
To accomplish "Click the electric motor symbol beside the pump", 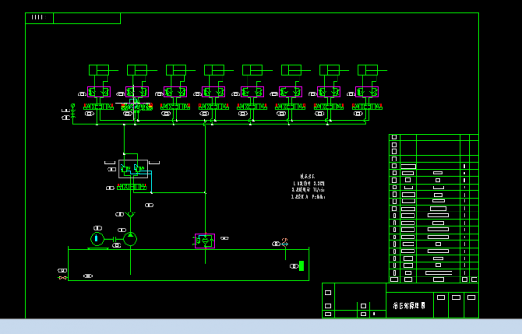I will click(97, 238).
